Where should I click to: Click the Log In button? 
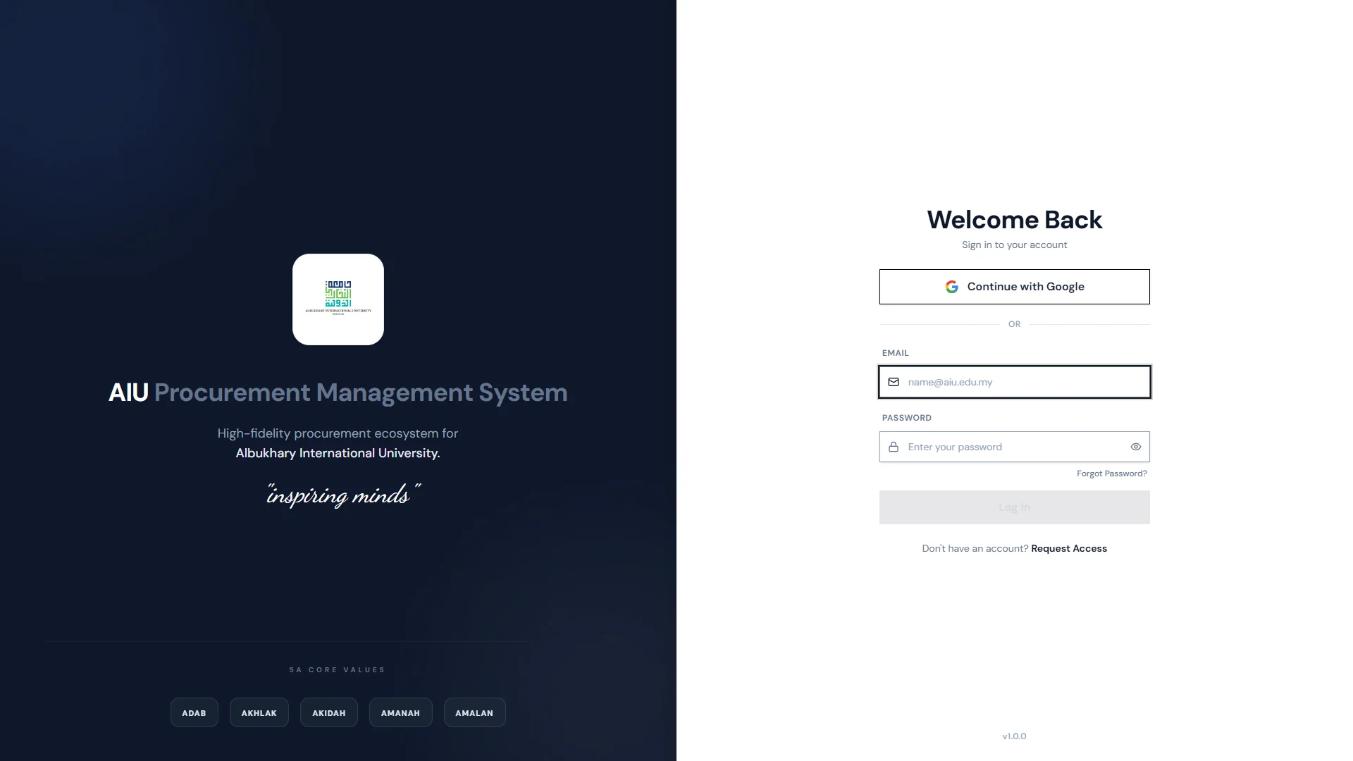point(1015,507)
